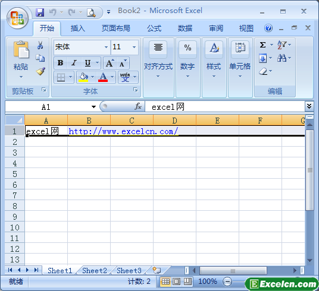
Task: Switch to the 审阅 (Review) tab
Action: pyautogui.click(x=216, y=29)
